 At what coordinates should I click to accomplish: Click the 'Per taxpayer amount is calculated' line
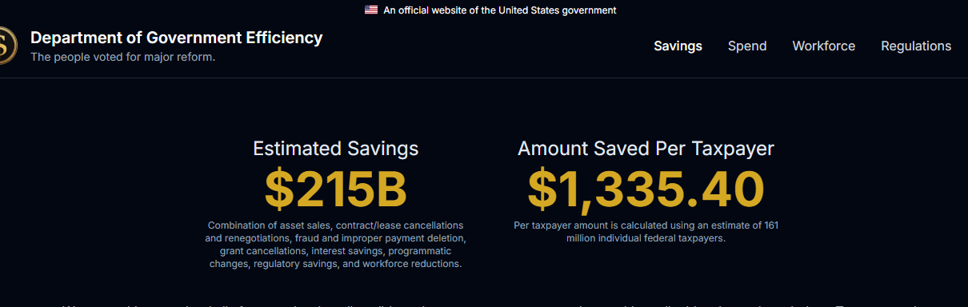coord(646,225)
